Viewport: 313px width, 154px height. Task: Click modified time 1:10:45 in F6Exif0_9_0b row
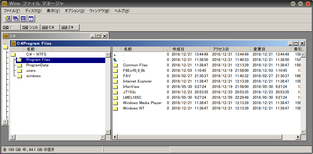(281, 71)
